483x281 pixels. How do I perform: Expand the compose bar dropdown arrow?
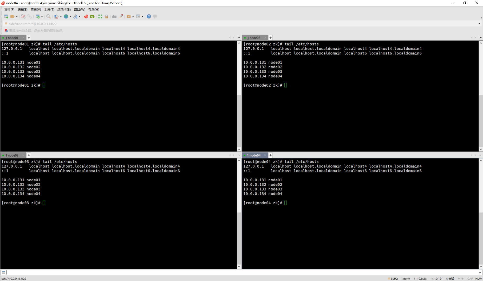[480, 272]
